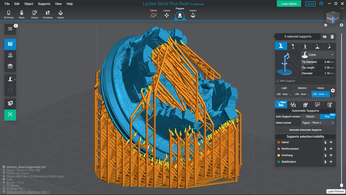Toggle visibility of Island supports

[331, 142]
